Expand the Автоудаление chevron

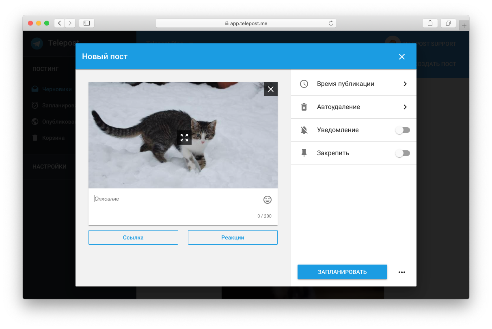[x=405, y=107]
